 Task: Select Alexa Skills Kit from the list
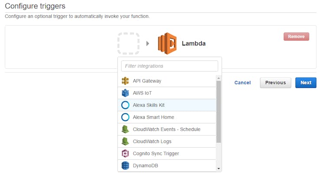click(167, 105)
